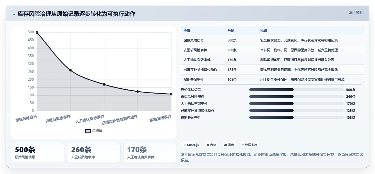Select the chart data point for 人工确认有效事件
Image resolution: width=375 pixels, height=174 pixels.
click(x=104, y=84)
